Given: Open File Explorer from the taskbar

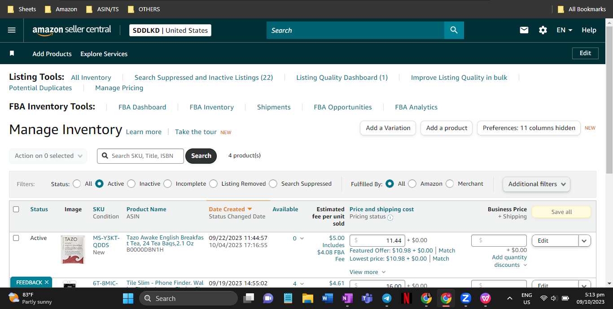Looking at the screenshot, I should tap(307, 298).
